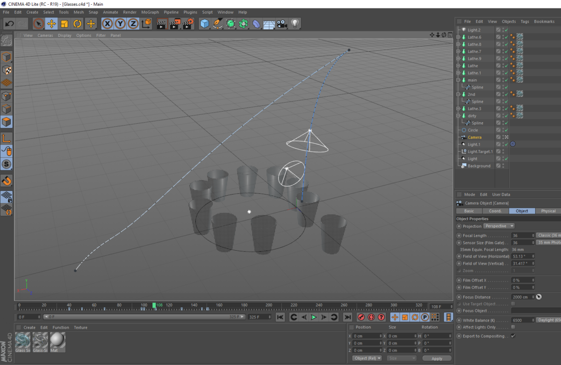This screenshot has width=561, height=365.
Task: Click Go to End of timeline
Action: tap(348, 317)
